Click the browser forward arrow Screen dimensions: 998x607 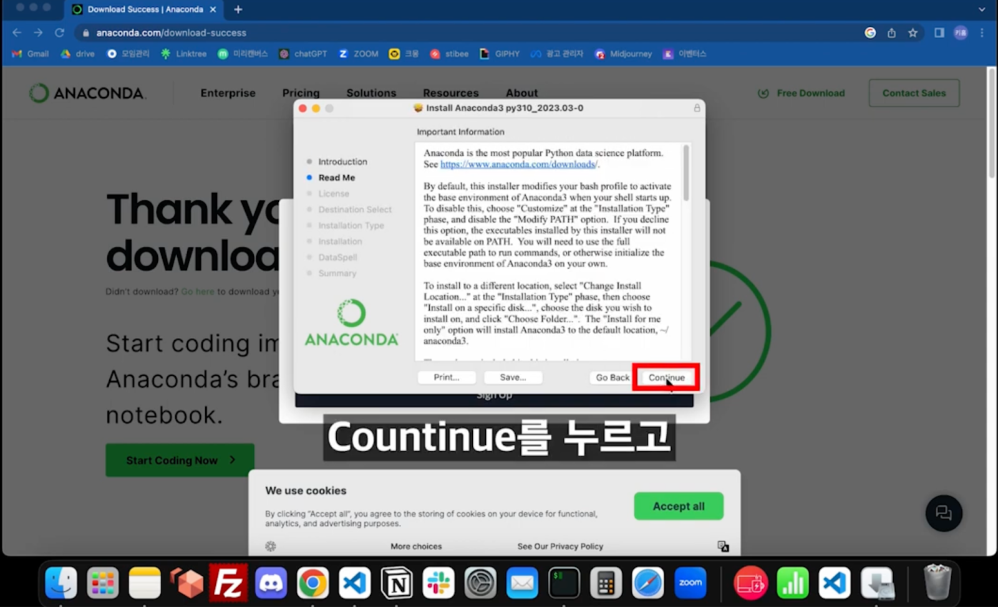tap(38, 32)
